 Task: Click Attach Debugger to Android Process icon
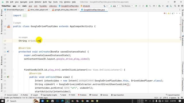tap(159, 6)
